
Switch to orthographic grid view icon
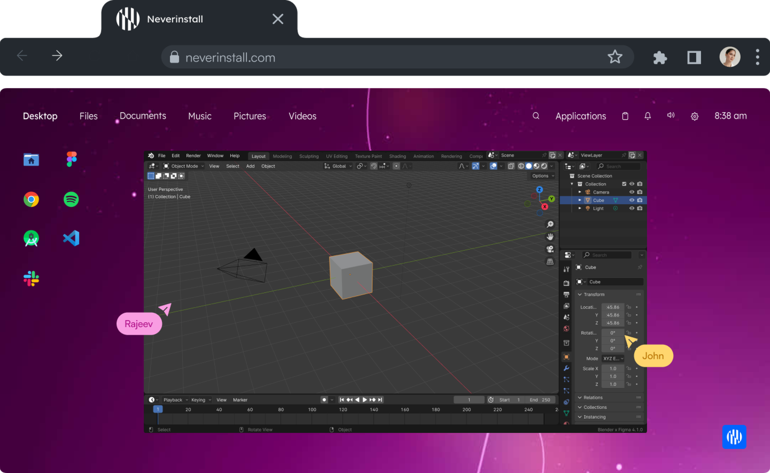[x=550, y=262]
